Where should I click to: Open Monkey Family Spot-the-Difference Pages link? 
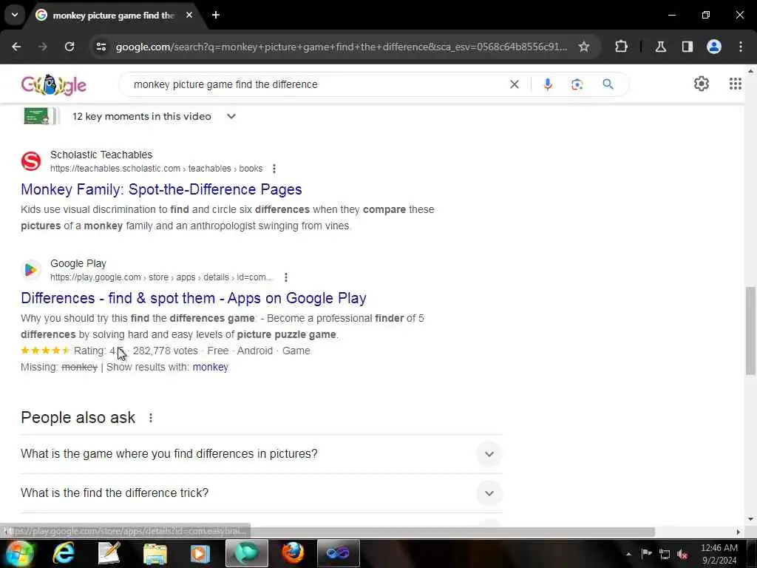[161, 189]
